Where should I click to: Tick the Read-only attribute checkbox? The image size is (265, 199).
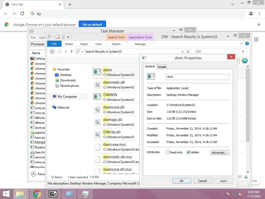(x=167, y=152)
